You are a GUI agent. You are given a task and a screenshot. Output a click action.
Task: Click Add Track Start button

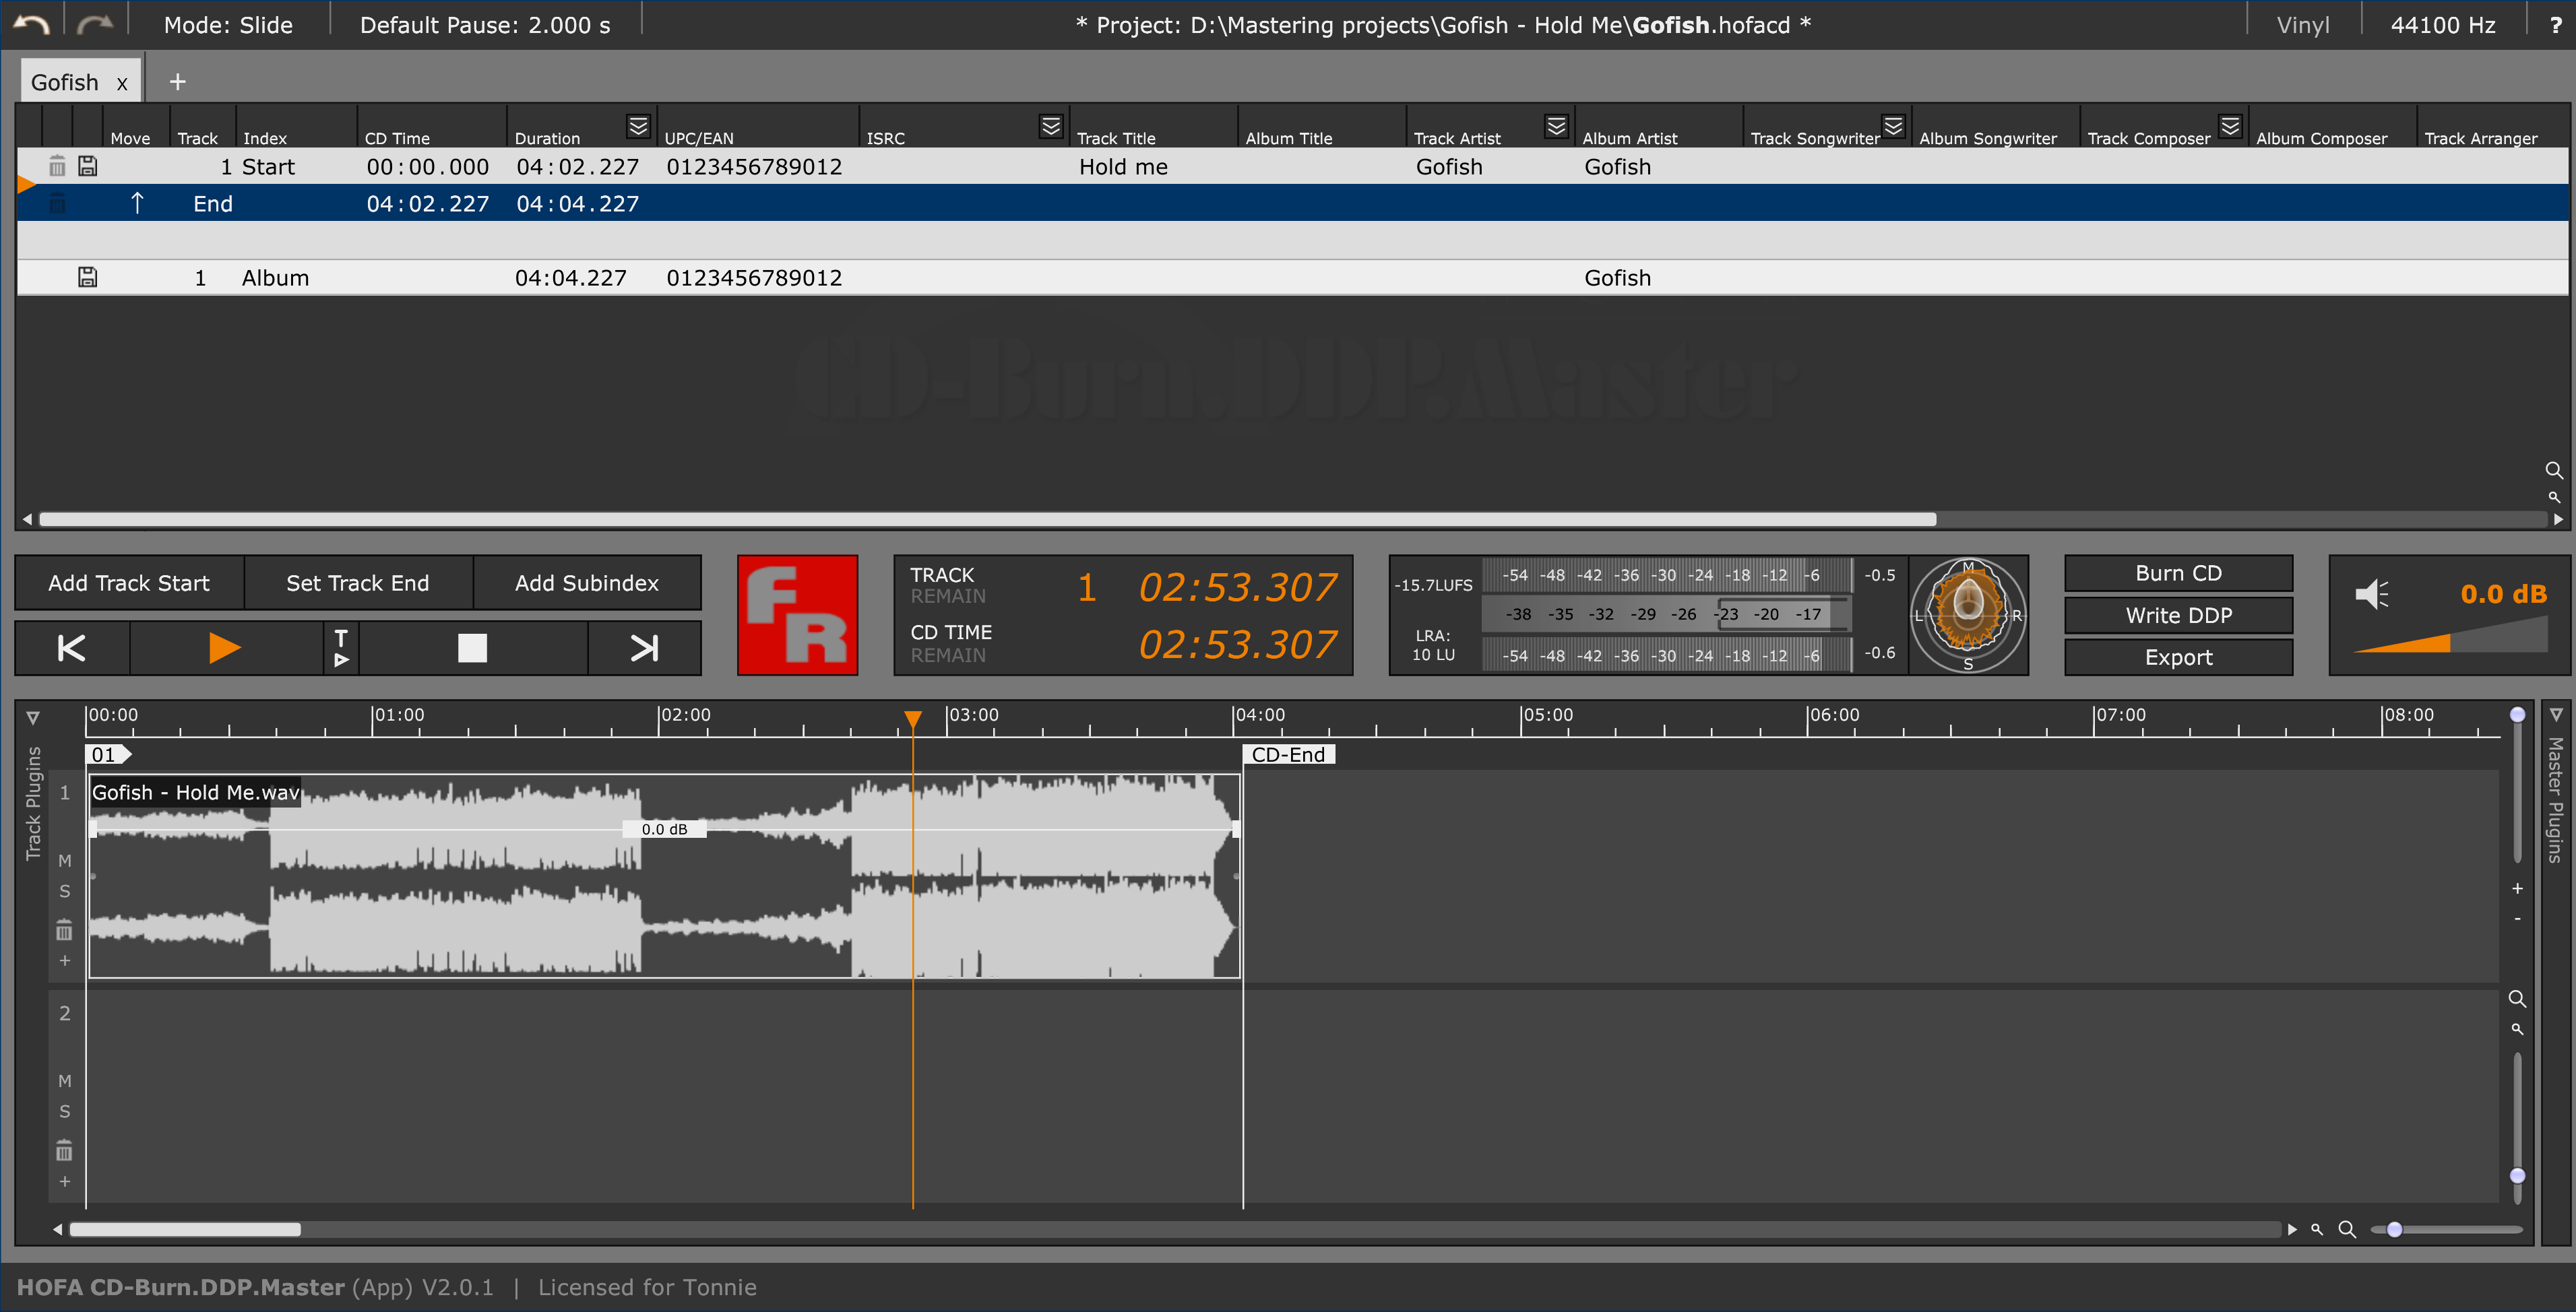pos(129,583)
